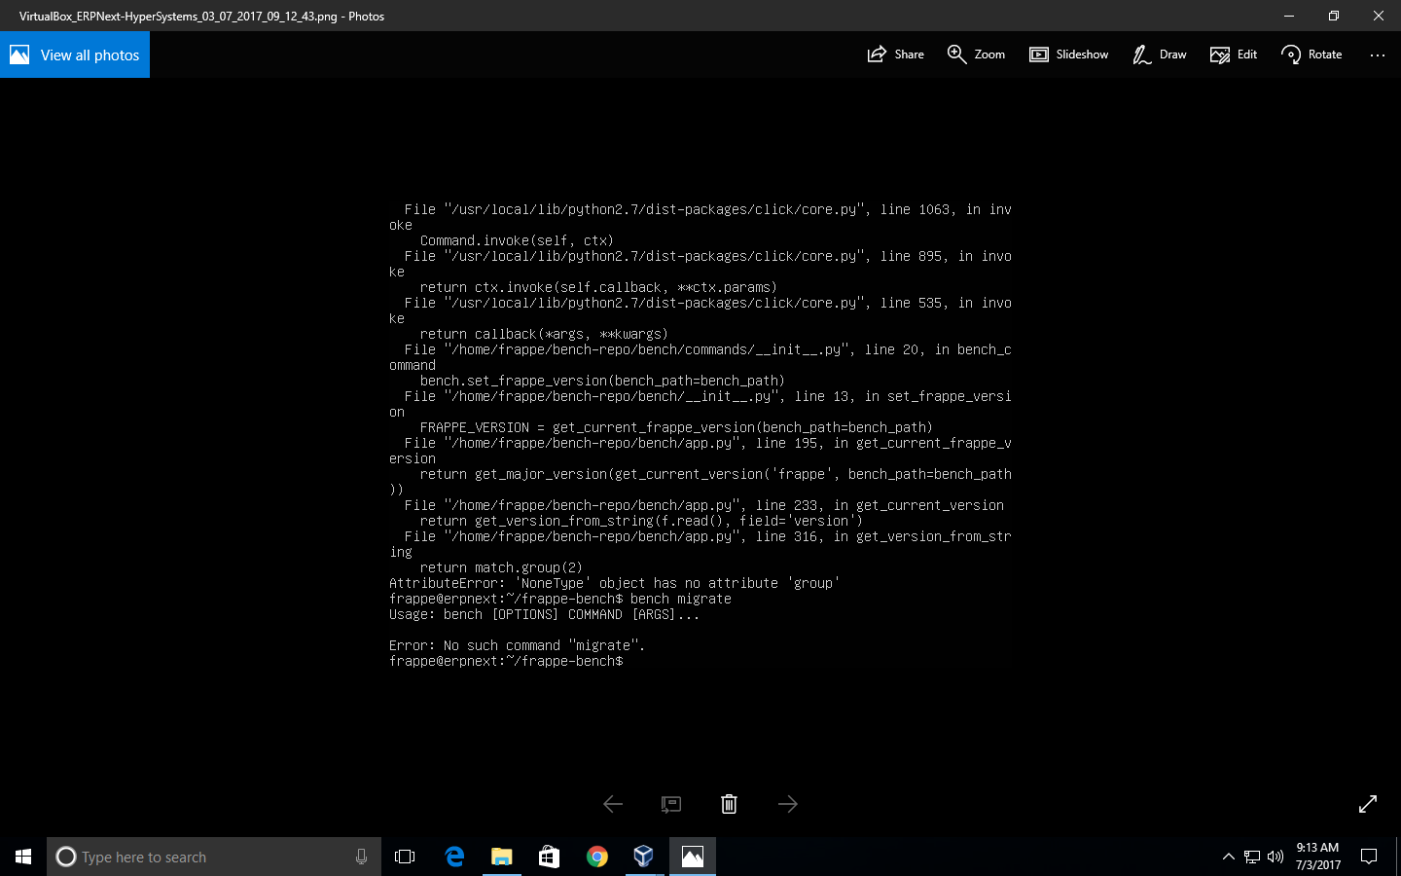
Task: Click the Share button
Action: [895, 55]
